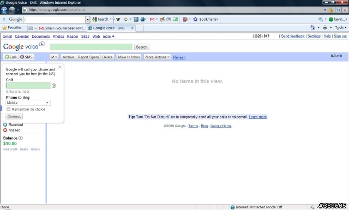Click the Search button beside voice search
This screenshot has width=349, height=210.
(142, 47)
